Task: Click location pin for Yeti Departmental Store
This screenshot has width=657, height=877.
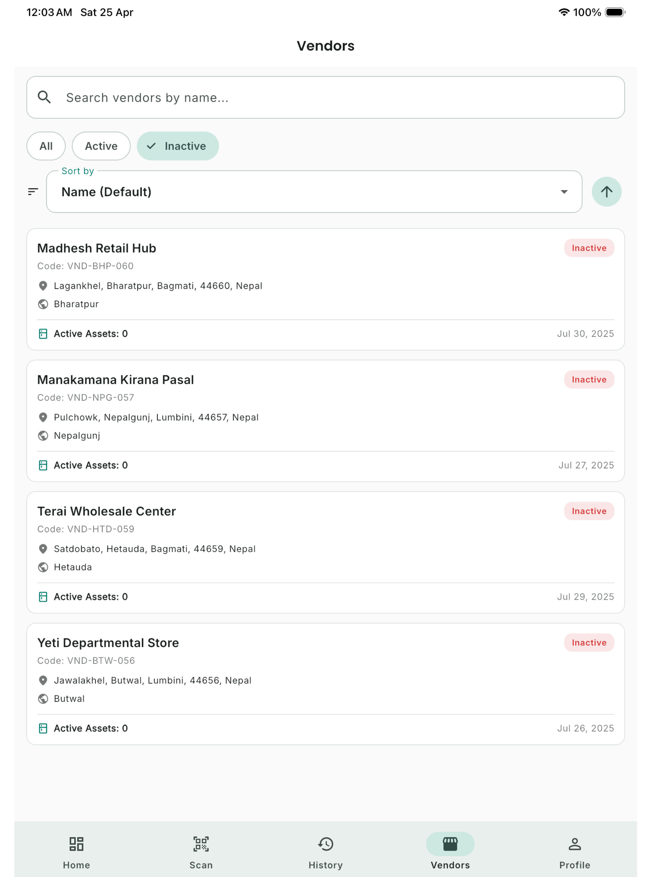Action: (43, 680)
